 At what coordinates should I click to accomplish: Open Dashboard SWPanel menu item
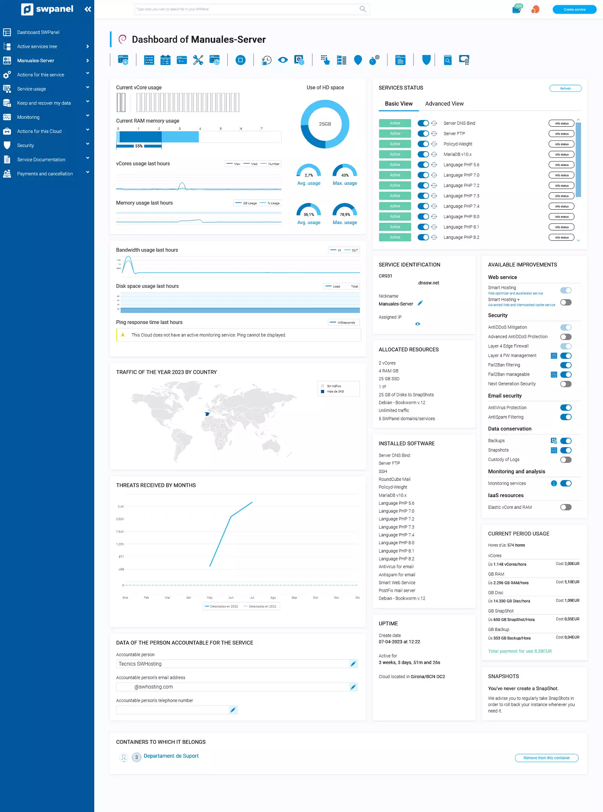(x=38, y=32)
